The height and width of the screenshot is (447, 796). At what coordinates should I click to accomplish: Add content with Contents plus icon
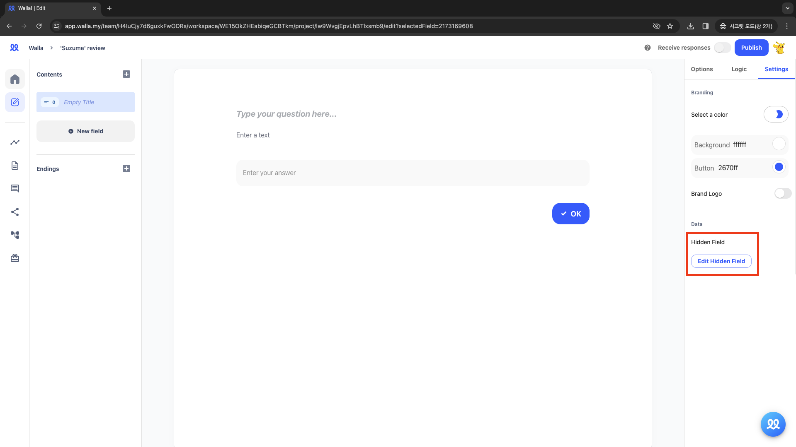pos(126,74)
